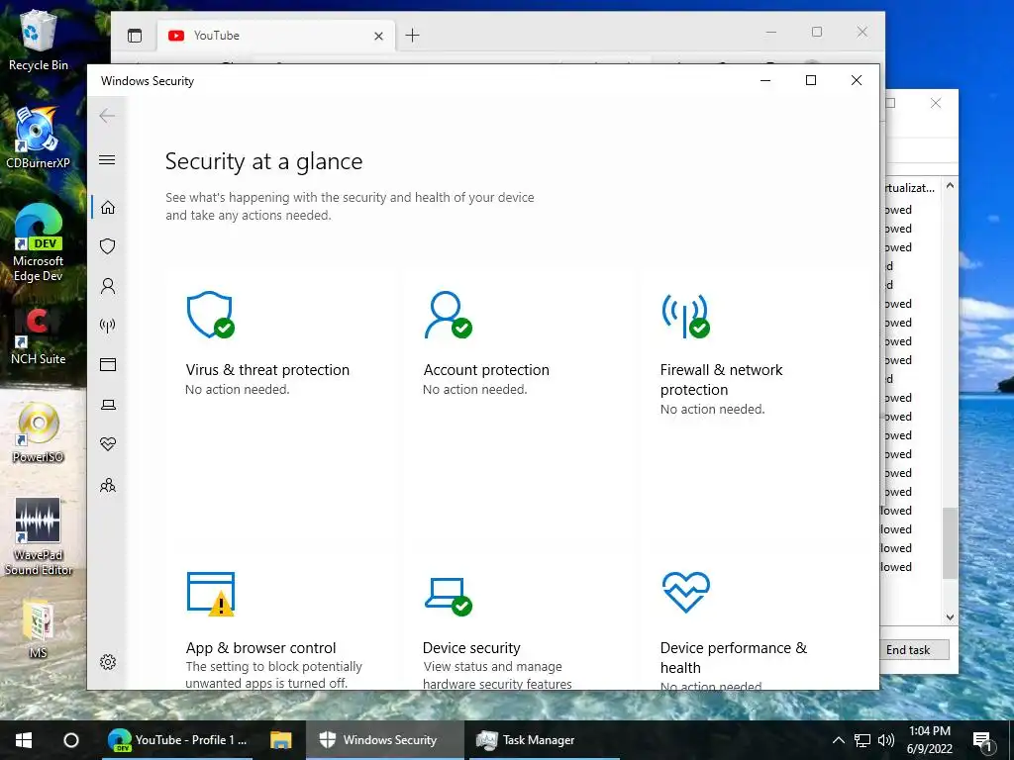Screen dimensions: 1014x760
Task: Open Firewall & network sidebar antenna icon
Action: [x=108, y=325]
